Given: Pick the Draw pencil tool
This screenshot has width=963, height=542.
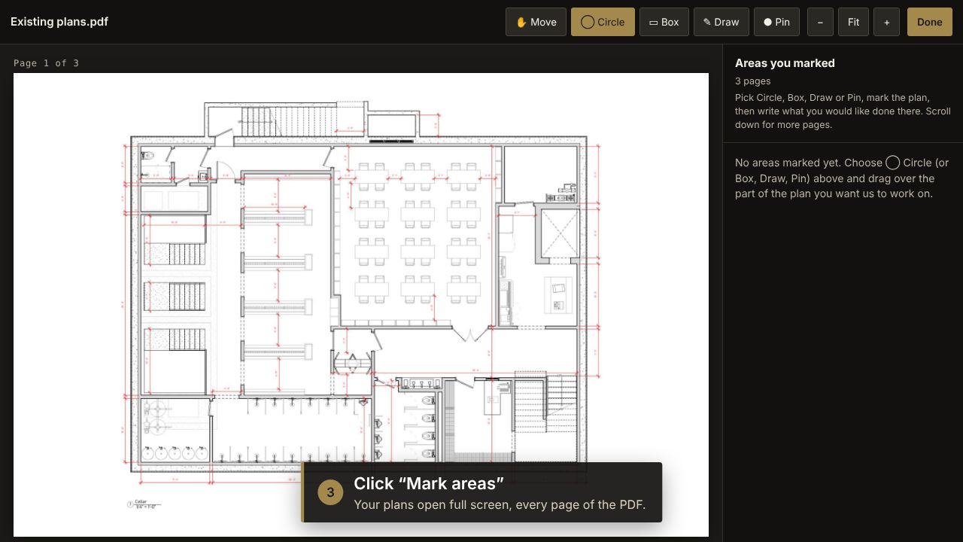Looking at the screenshot, I should pyautogui.click(x=721, y=22).
